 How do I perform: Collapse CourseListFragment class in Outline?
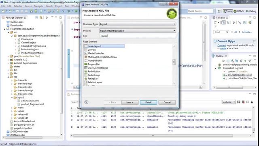[216, 68]
